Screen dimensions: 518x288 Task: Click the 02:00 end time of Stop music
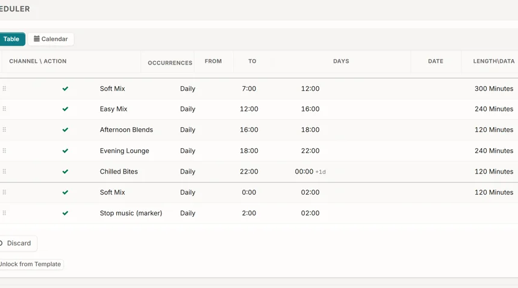pyautogui.click(x=310, y=213)
